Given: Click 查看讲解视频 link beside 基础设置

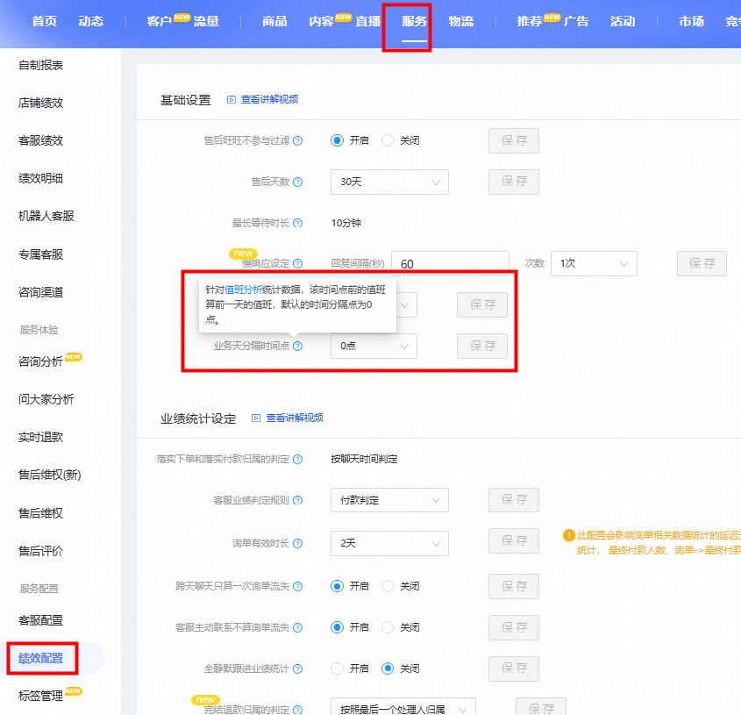Looking at the screenshot, I should (269, 100).
